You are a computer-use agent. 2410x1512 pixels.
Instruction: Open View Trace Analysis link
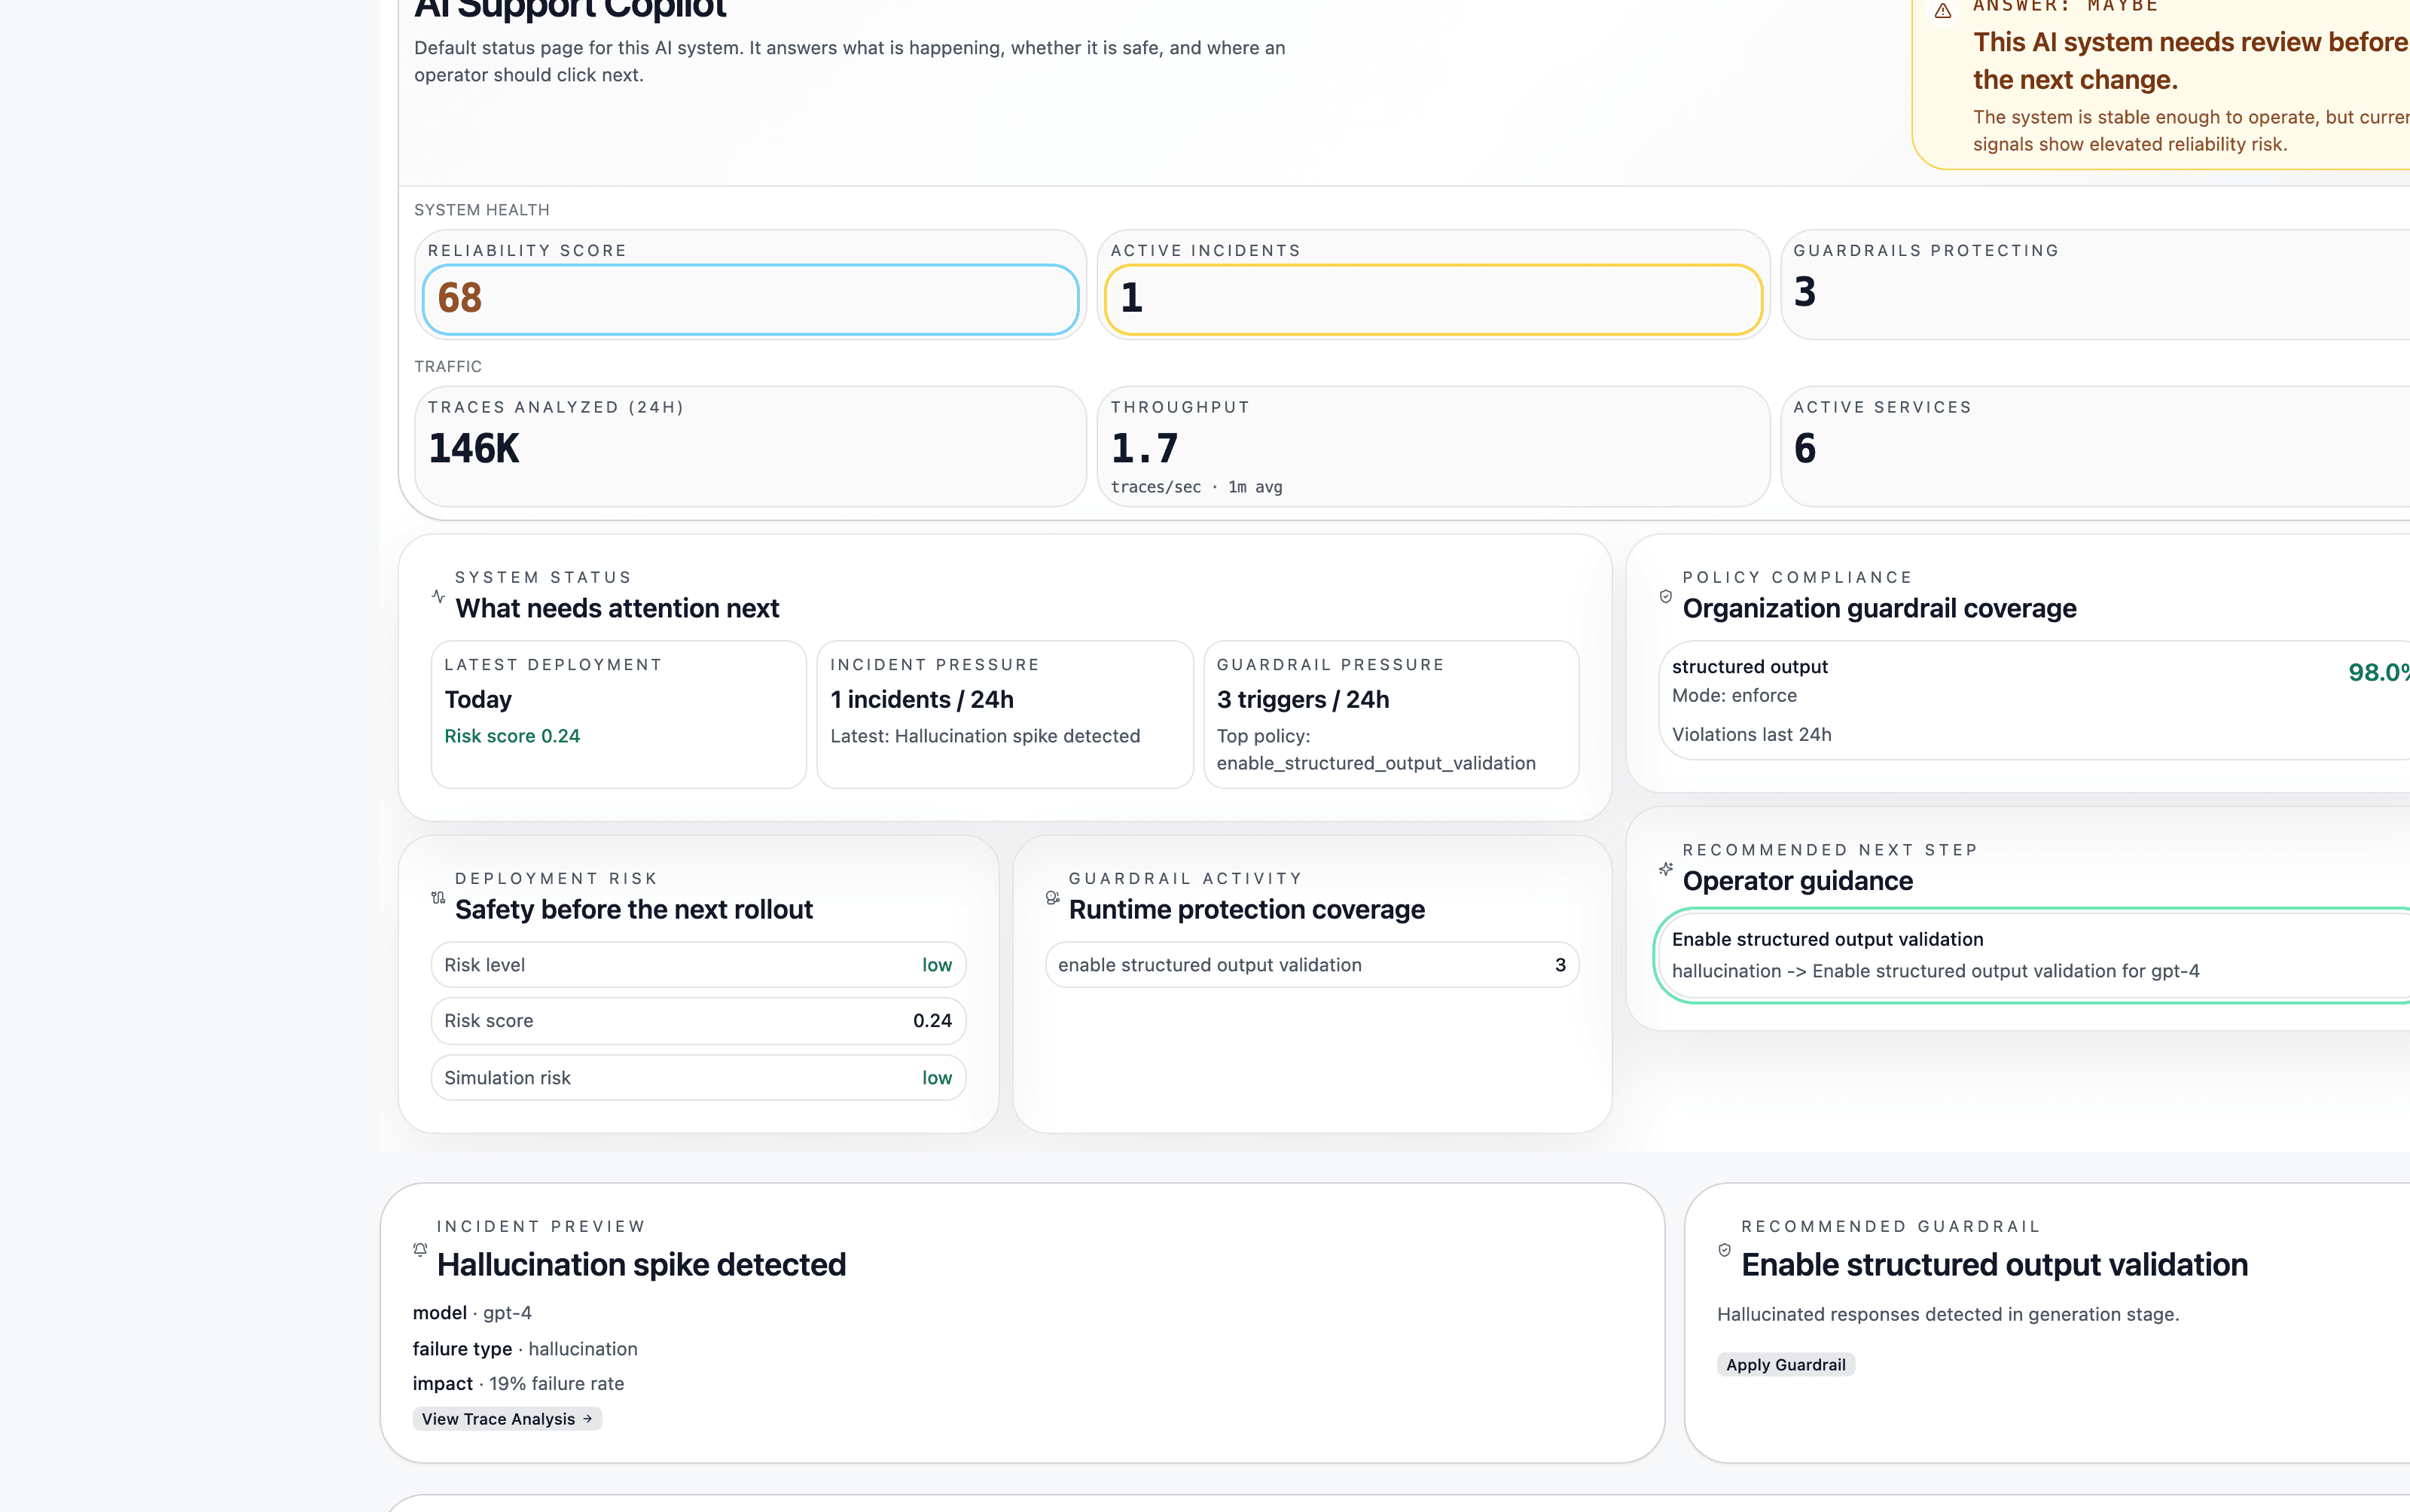coord(507,1418)
